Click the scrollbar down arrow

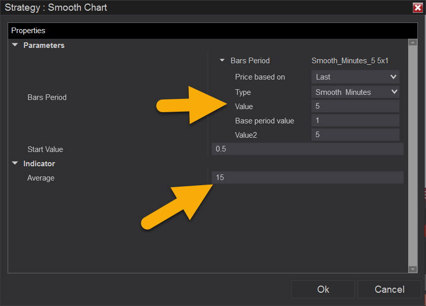pos(413,269)
